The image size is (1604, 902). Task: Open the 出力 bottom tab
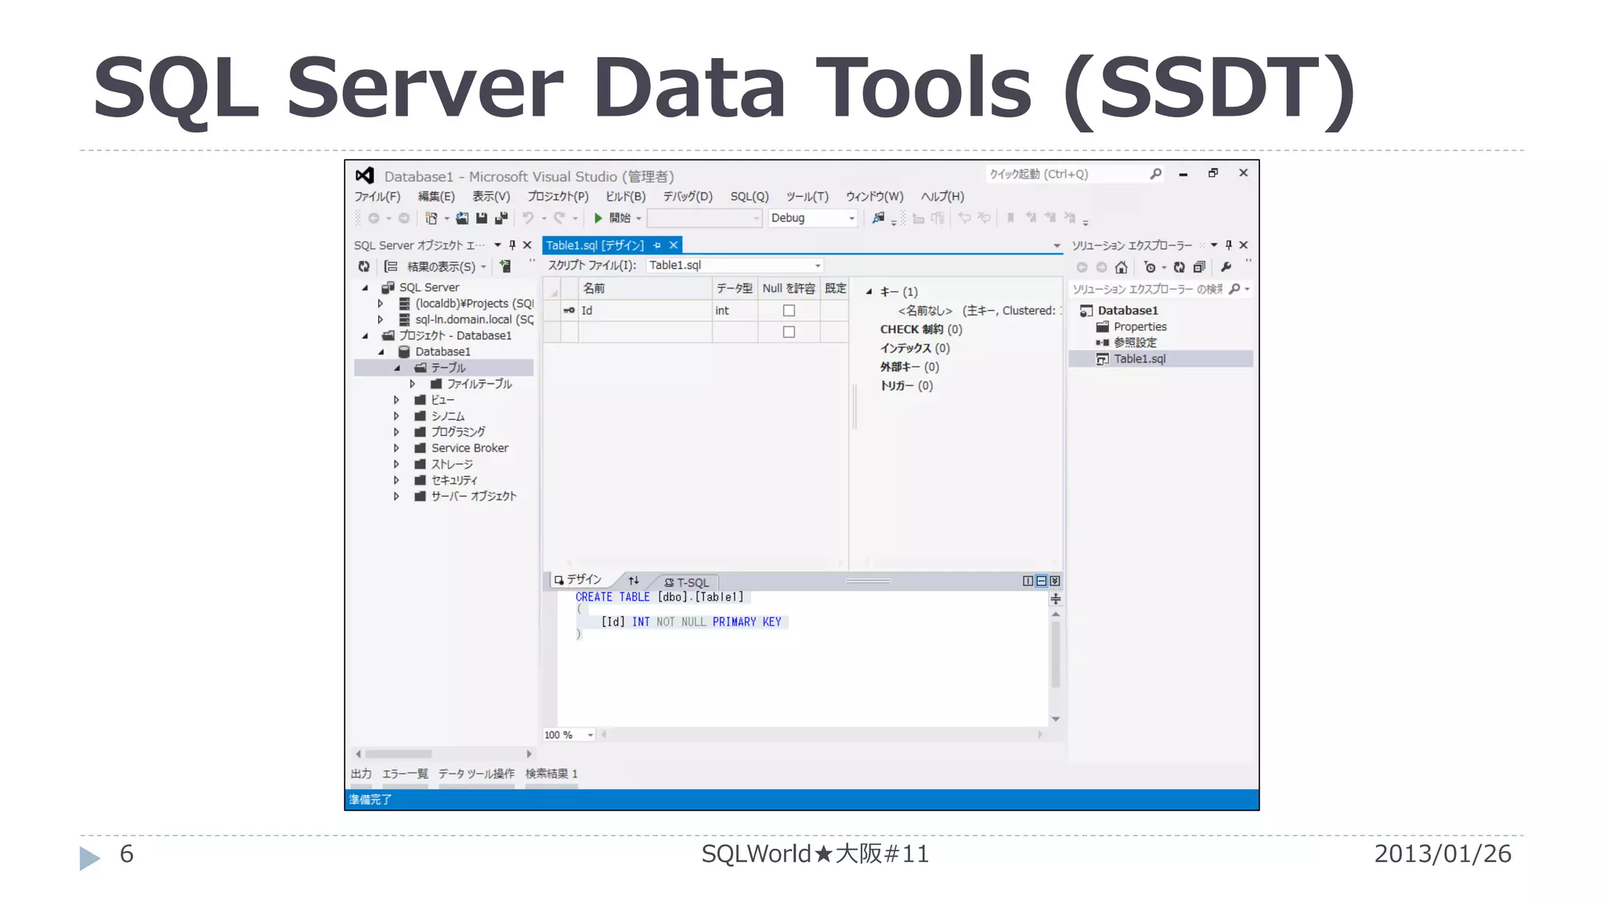point(361,774)
